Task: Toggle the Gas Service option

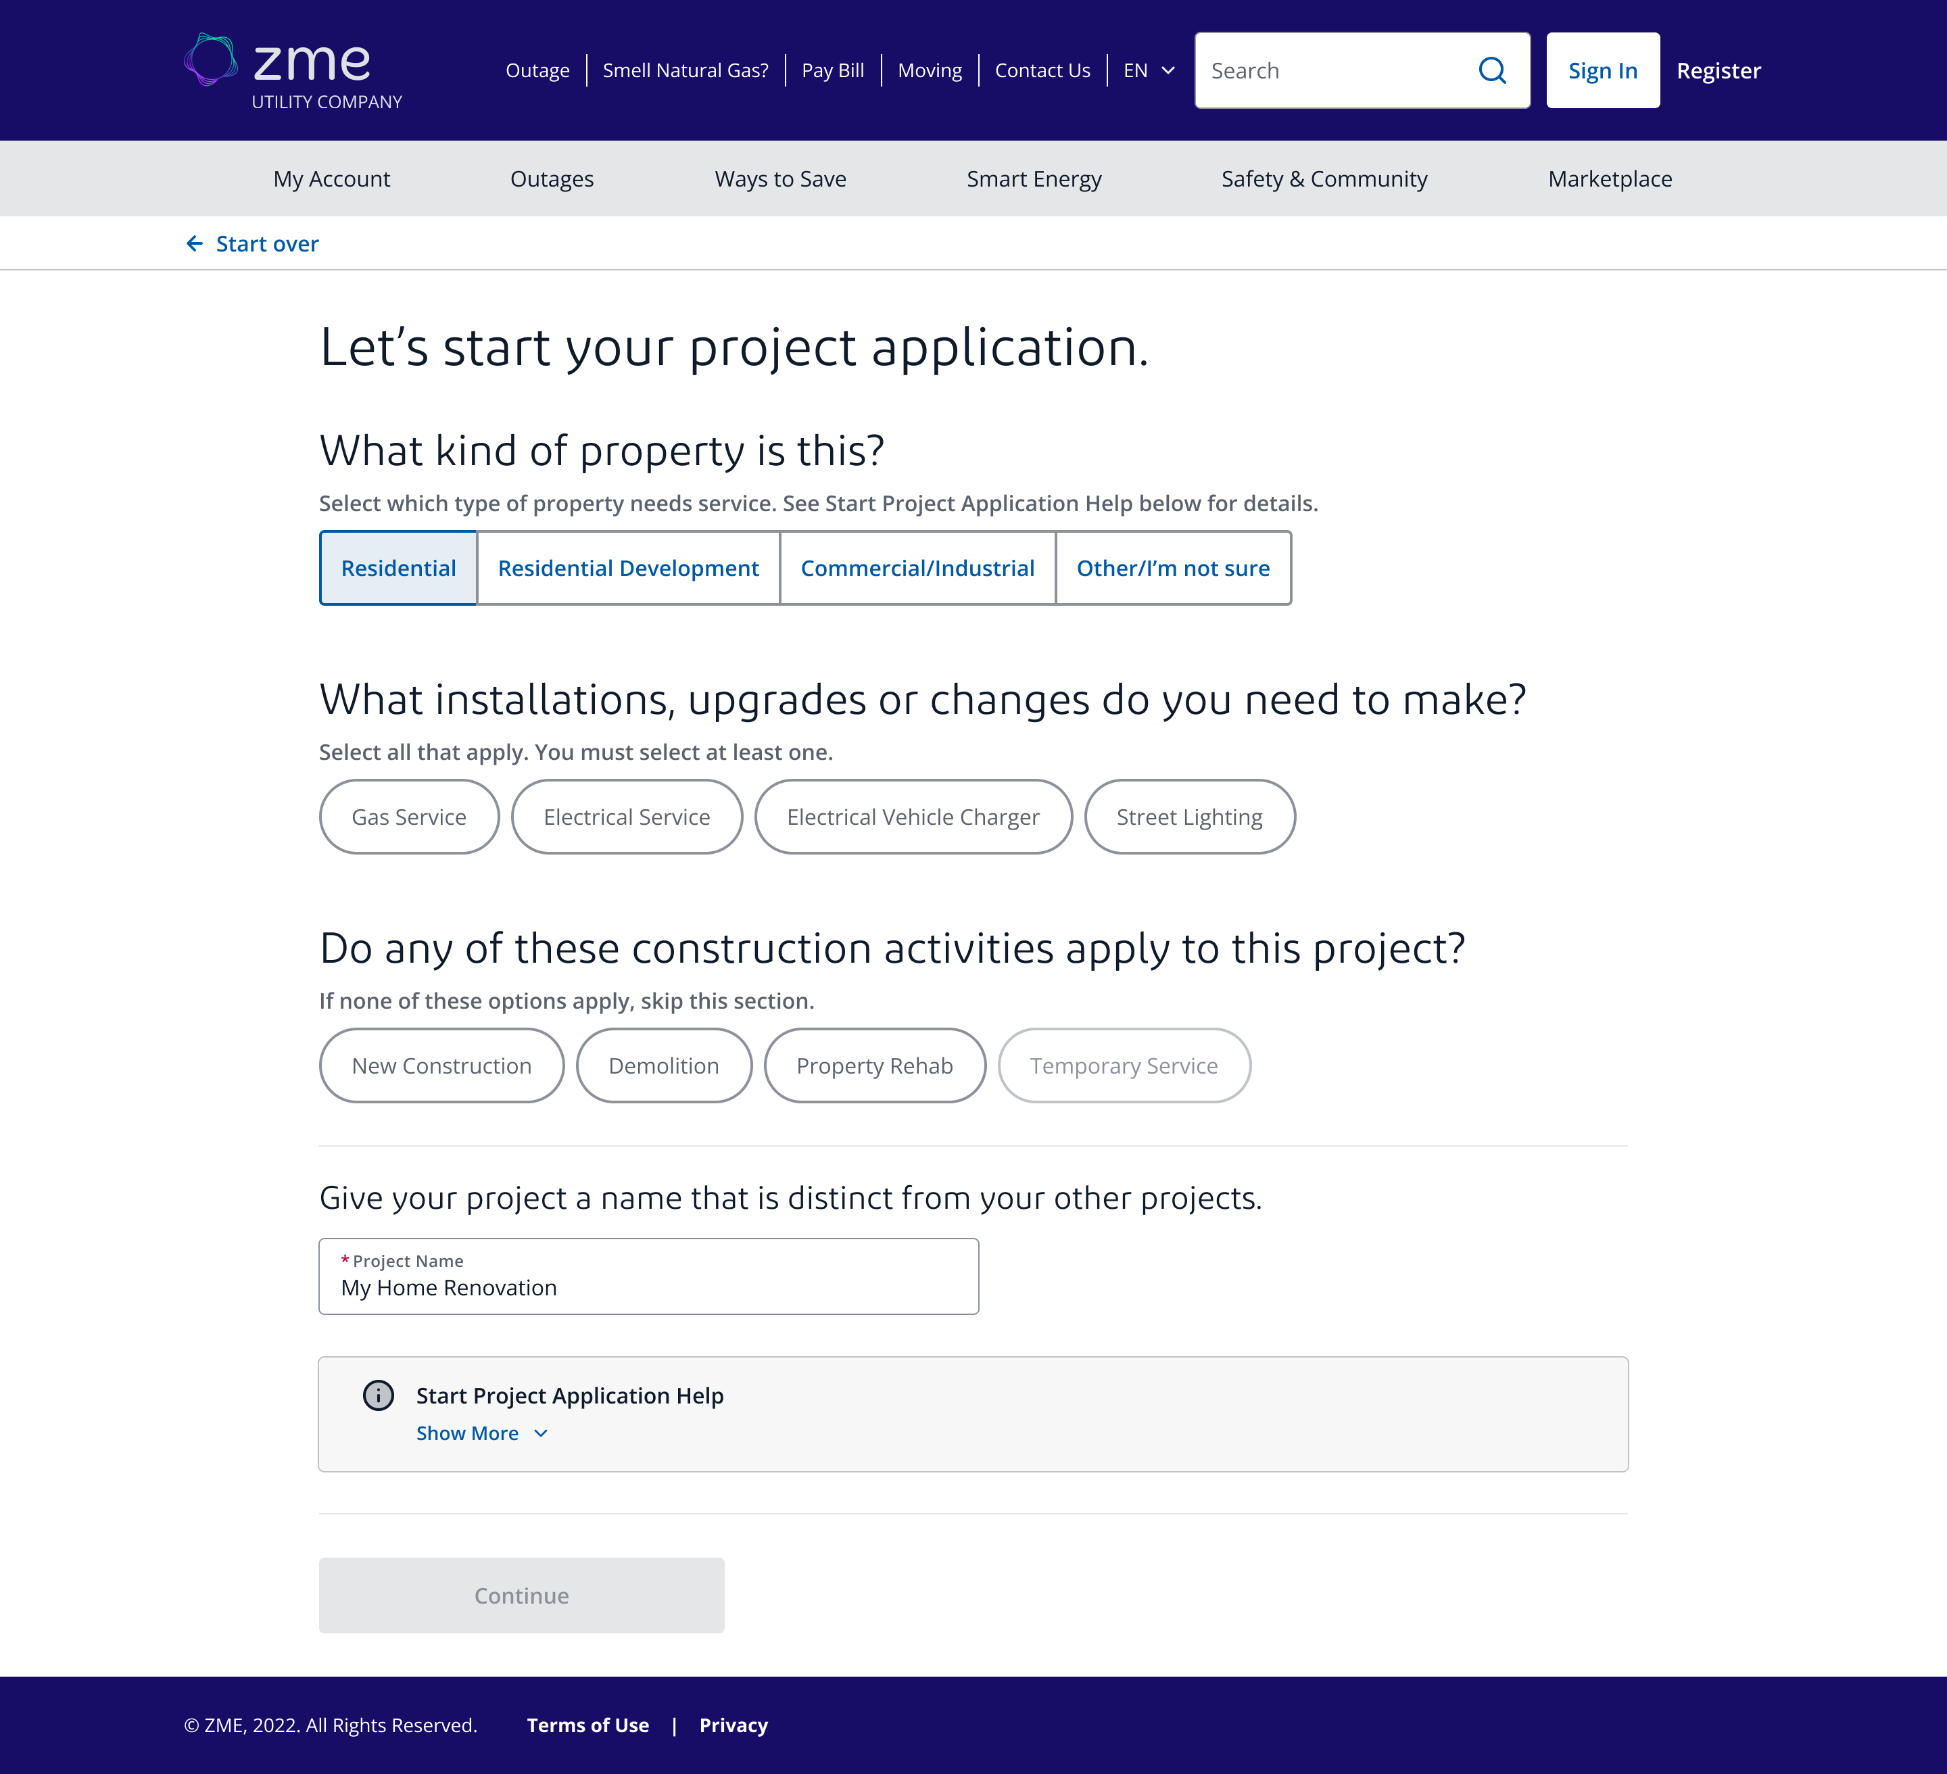Action: click(x=408, y=816)
